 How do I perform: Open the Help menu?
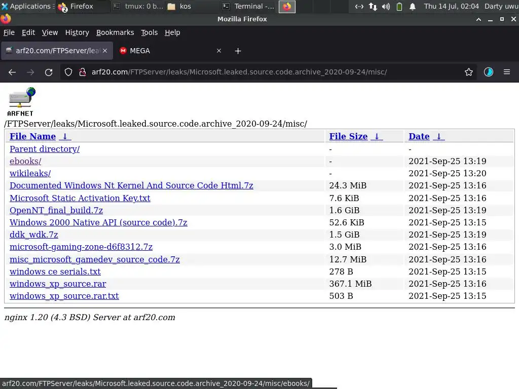[x=172, y=32]
